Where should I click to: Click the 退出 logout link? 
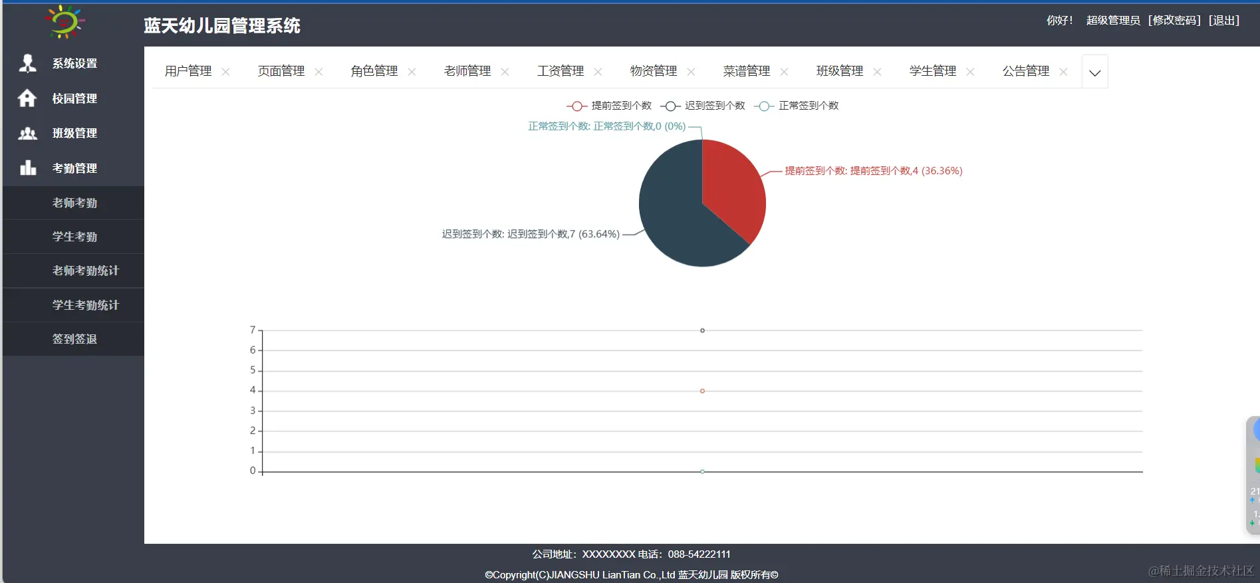1224,21
